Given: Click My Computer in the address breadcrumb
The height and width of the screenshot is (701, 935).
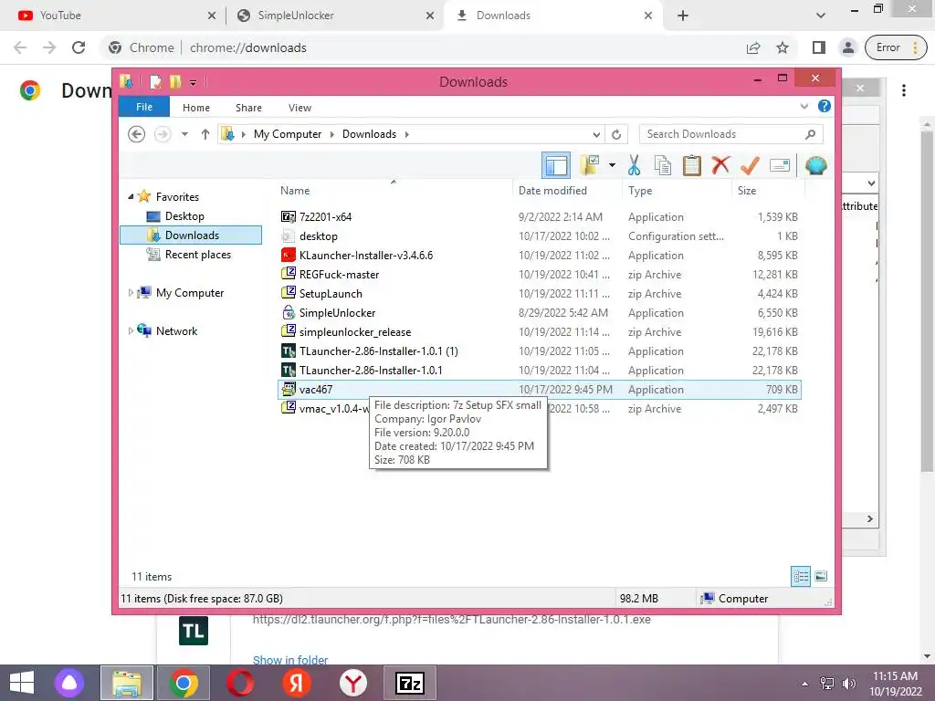Looking at the screenshot, I should coord(288,134).
